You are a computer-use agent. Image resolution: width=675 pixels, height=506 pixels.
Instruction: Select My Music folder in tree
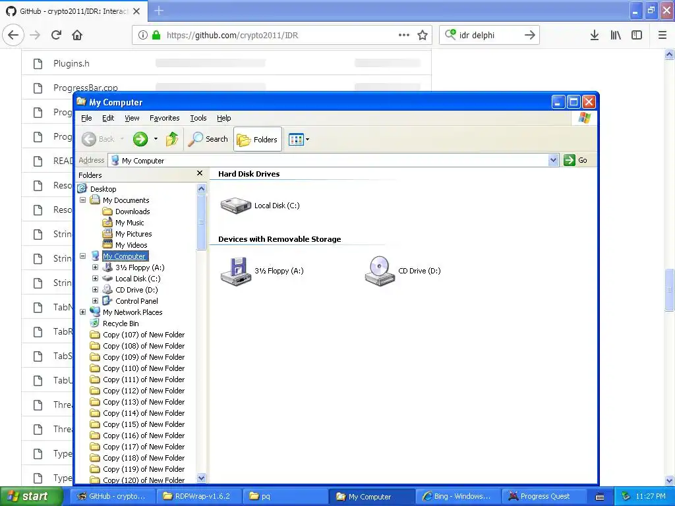pyautogui.click(x=130, y=223)
